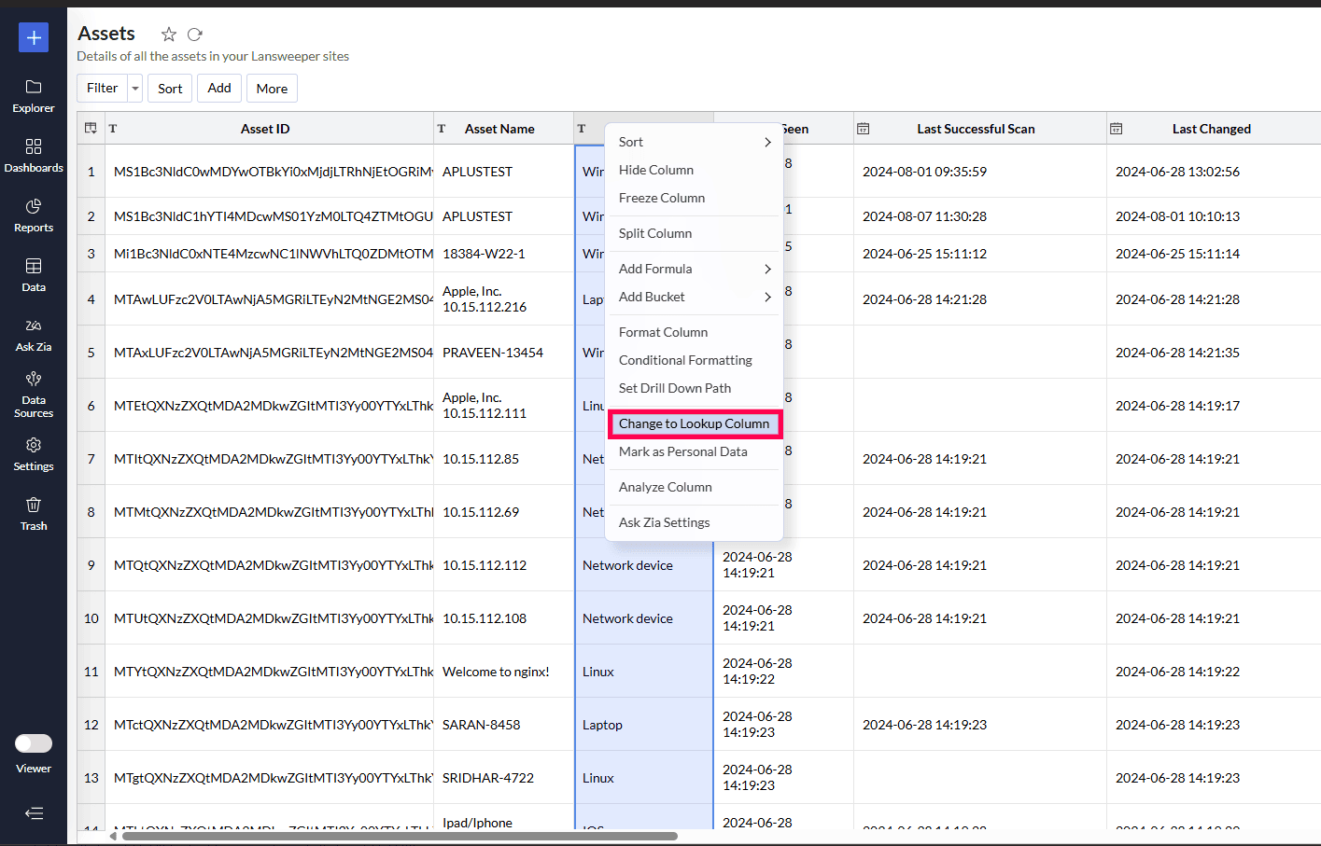The width and height of the screenshot is (1321, 846).
Task: Open Ask Zia assistant
Action: [x=34, y=335]
